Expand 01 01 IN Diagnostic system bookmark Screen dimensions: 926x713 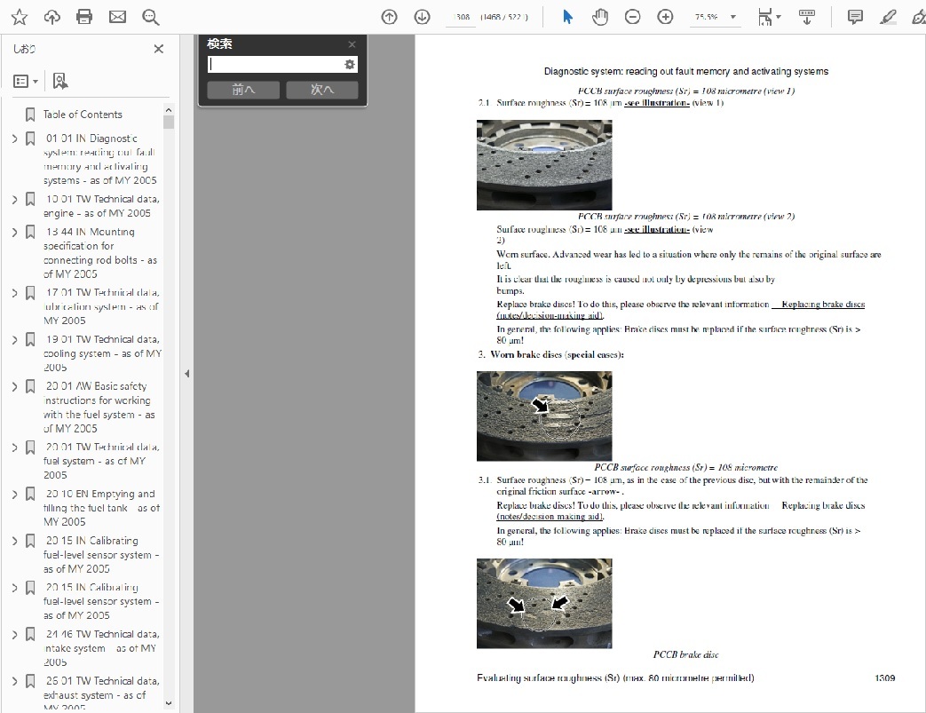pyautogui.click(x=15, y=139)
